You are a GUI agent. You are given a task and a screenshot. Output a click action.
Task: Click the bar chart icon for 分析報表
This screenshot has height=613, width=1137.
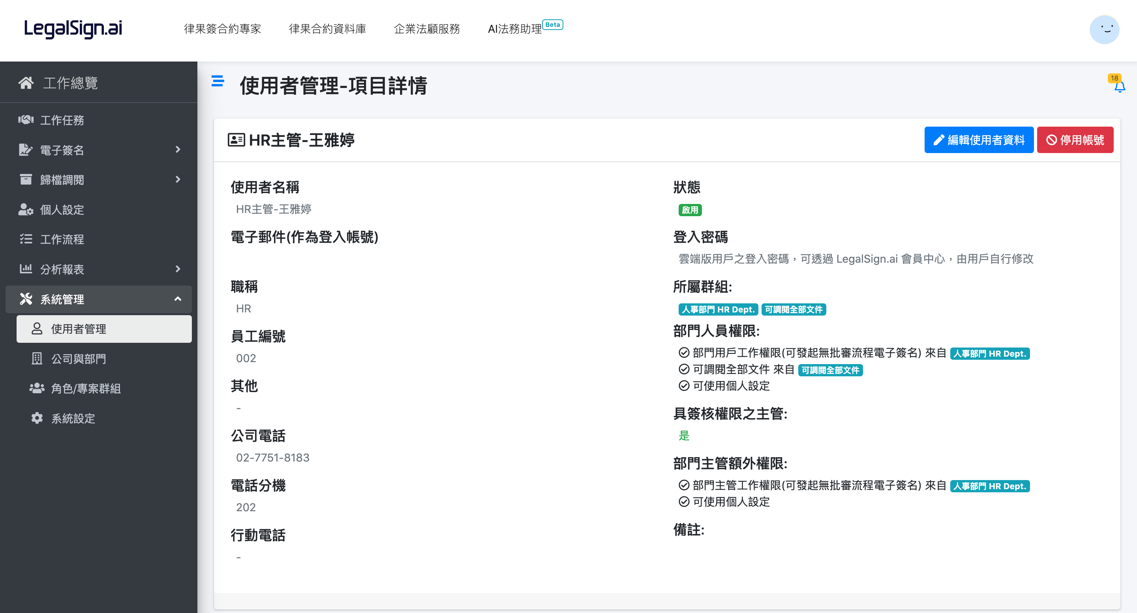(x=26, y=269)
